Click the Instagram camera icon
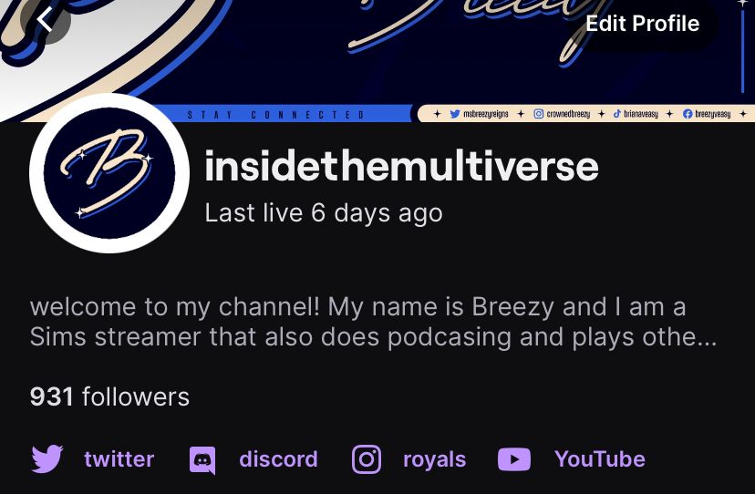 (367, 459)
